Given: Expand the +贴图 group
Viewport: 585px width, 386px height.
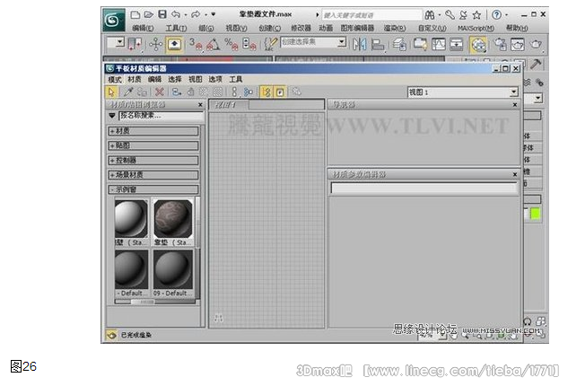Looking at the screenshot, I should tap(153, 145).
